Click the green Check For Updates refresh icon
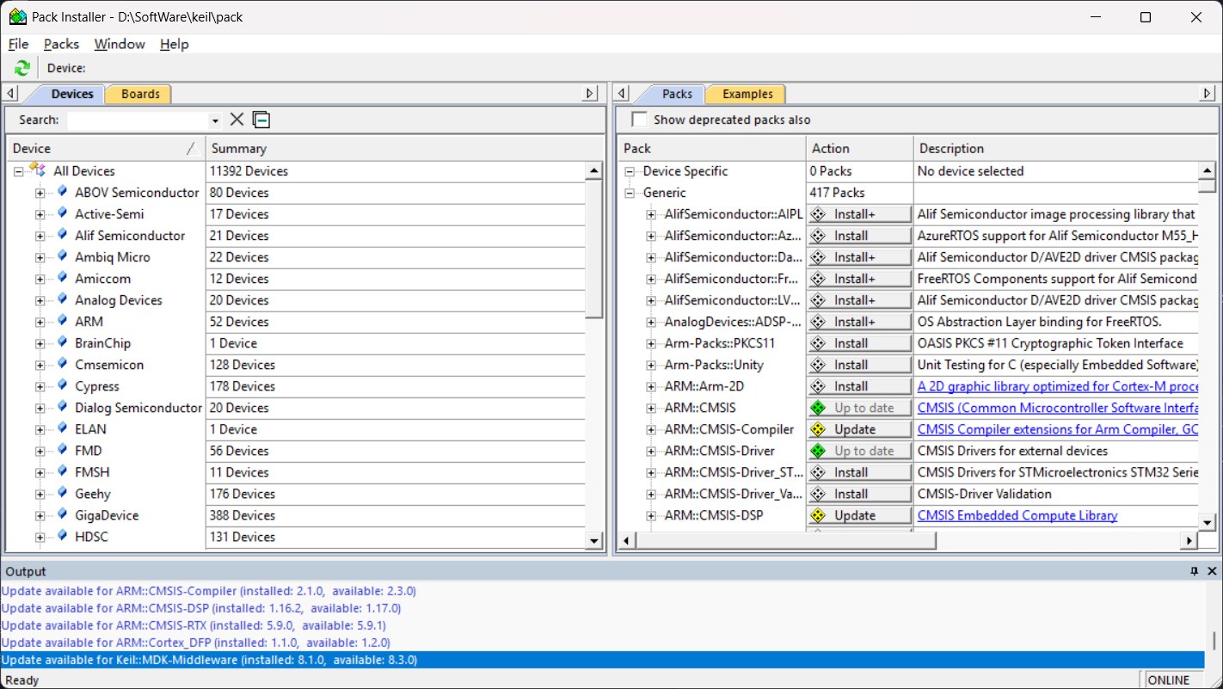 point(22,68)
